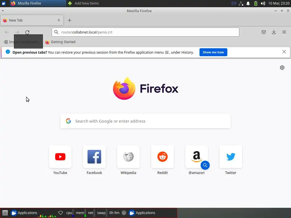The image size is (291, 218).
Task: Open the Downloads panel icon
Action: tap(274, 32)
